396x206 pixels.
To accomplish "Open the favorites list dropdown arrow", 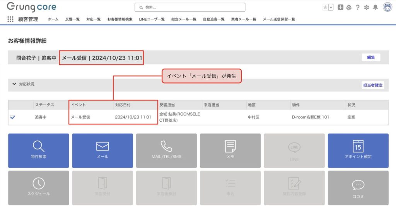I will 331,7.
